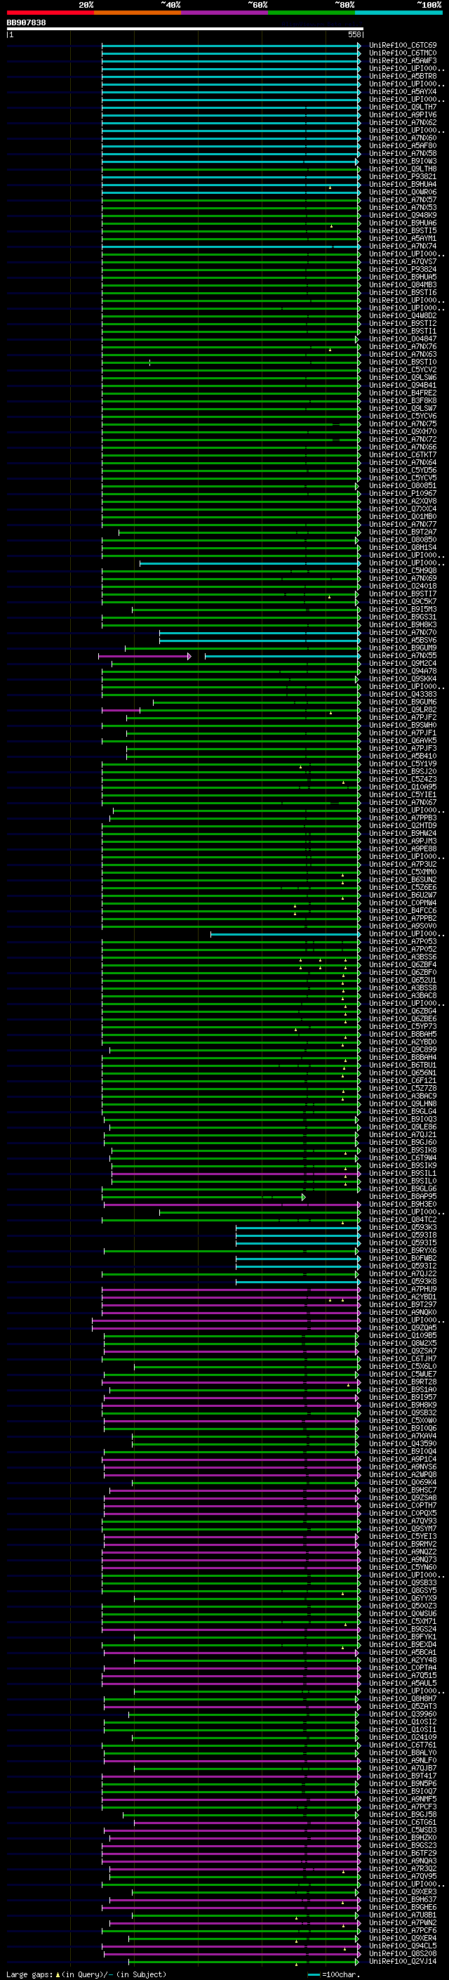Click the purple ~60% identity legend segment
Image resolution: width=449 pixels, height=1980 pixels.
tap(225, 13)
